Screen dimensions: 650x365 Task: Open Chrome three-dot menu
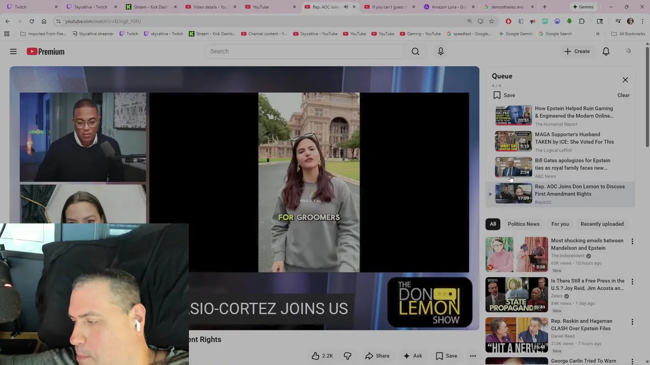coord(641,21)
